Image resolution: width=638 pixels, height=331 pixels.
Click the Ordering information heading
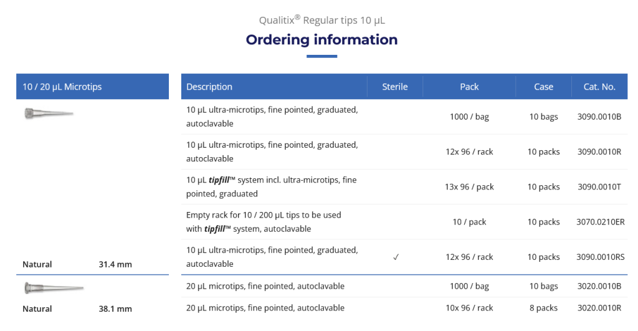pyautogui.click(x=321, y=40)
